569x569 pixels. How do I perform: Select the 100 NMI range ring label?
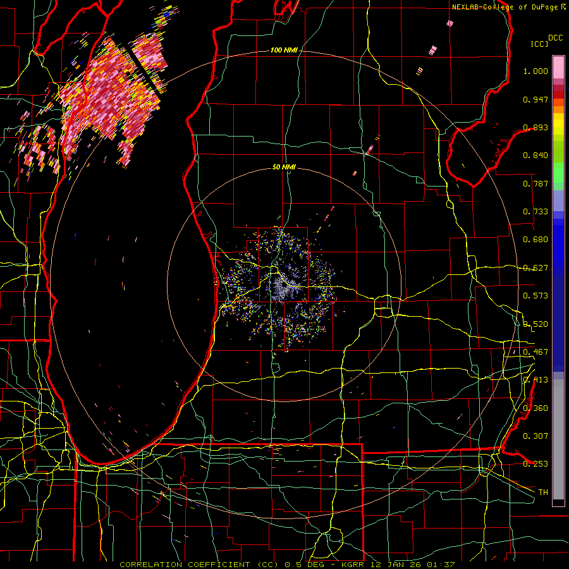tap(284, 50)
